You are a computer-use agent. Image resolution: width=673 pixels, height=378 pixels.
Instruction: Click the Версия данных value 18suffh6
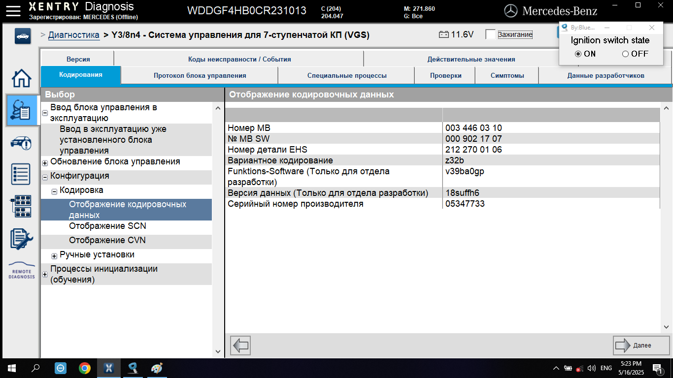point(462,192)
